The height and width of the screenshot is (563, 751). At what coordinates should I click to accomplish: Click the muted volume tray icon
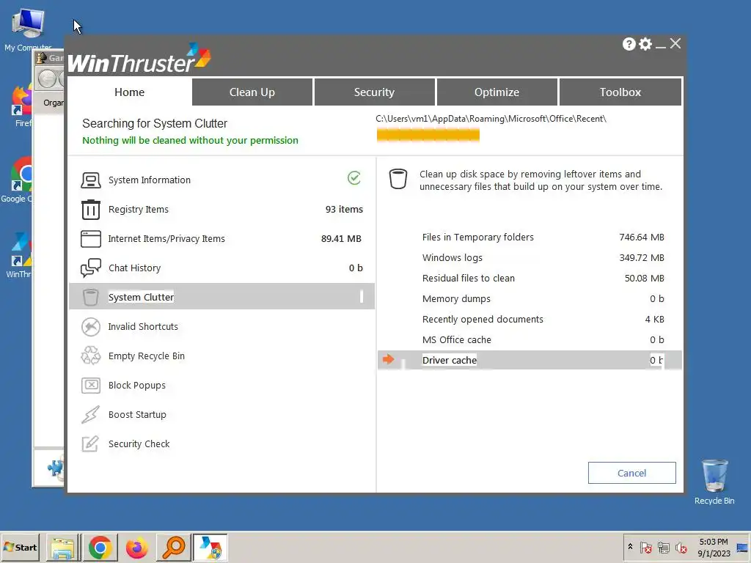coord(681,547)
